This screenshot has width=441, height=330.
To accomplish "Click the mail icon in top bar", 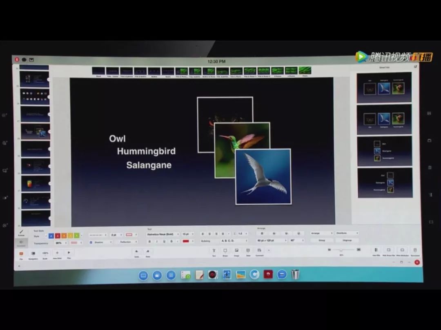I will coord(31,60).
